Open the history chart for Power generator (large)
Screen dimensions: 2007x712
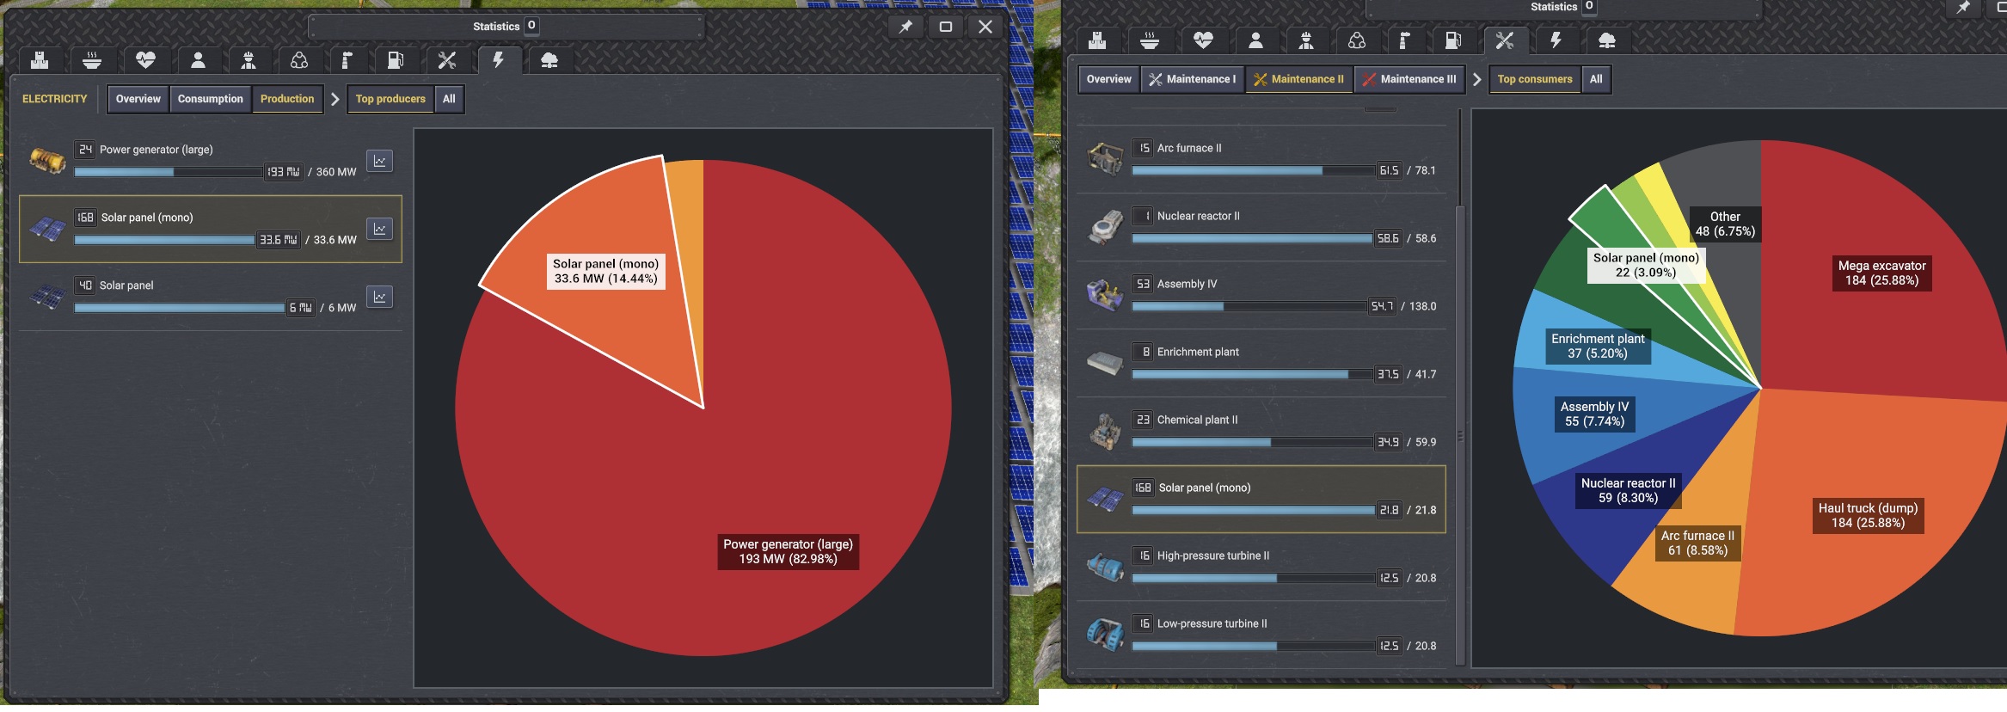pyautogui.click(x=379, y=161)
